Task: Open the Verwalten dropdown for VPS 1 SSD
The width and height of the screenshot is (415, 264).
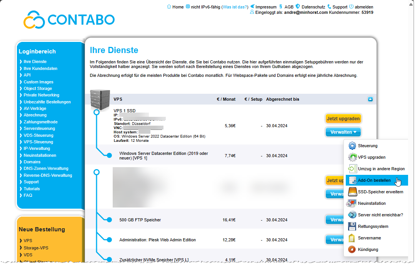Action: click(343, 132)
